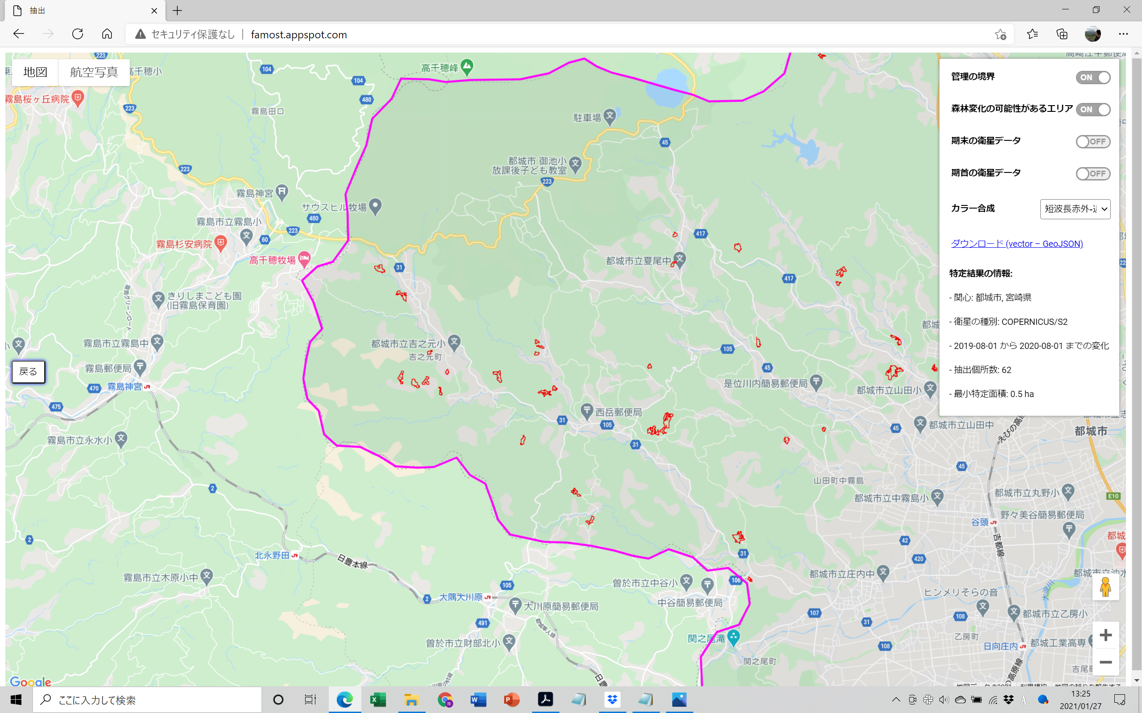Zoom out with the map minus button
Screen dimensions: 1142x713
click(1105, 662)
